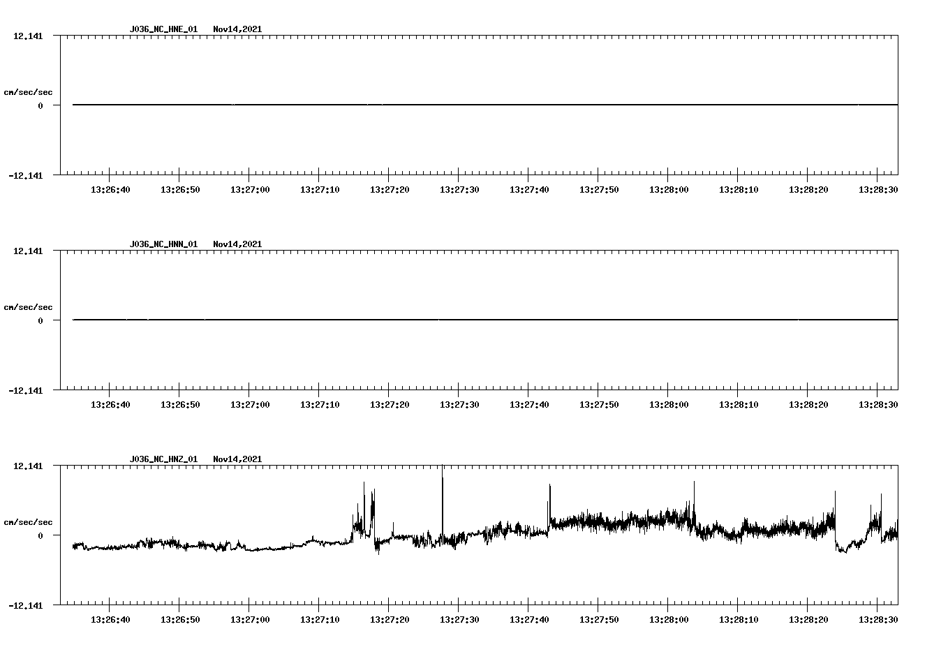Click the 13:27:40 time label under HNZ chart
This screenshot has width=948, height=645.
(x=529, y=619)
